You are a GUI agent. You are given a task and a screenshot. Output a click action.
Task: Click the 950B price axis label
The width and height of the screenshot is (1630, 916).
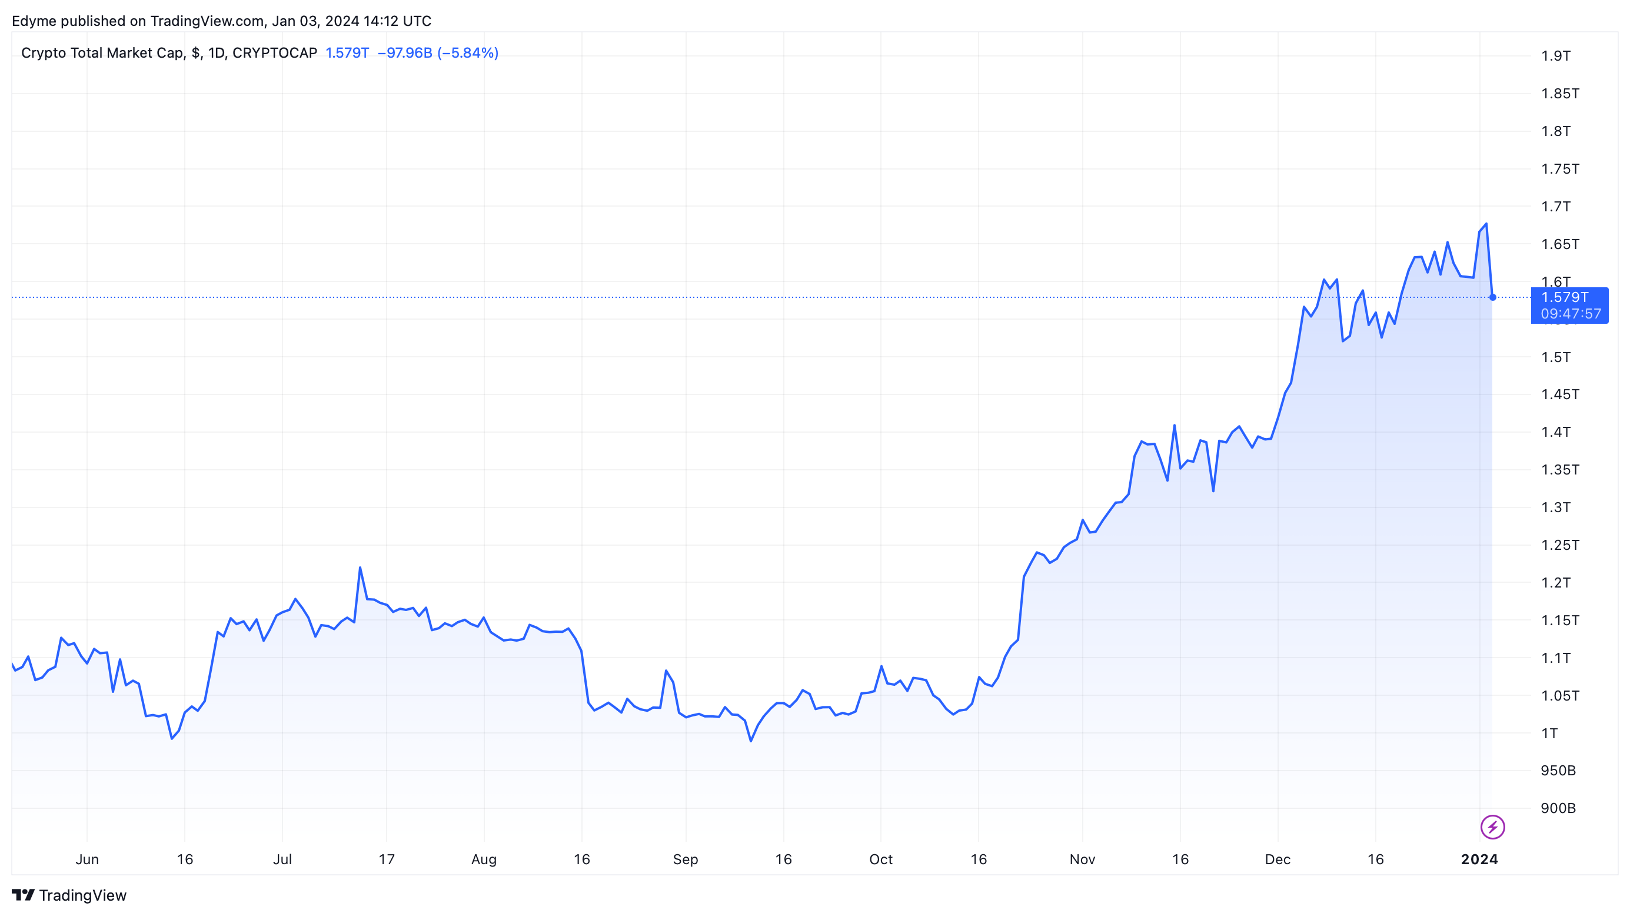pos(1558,771)
